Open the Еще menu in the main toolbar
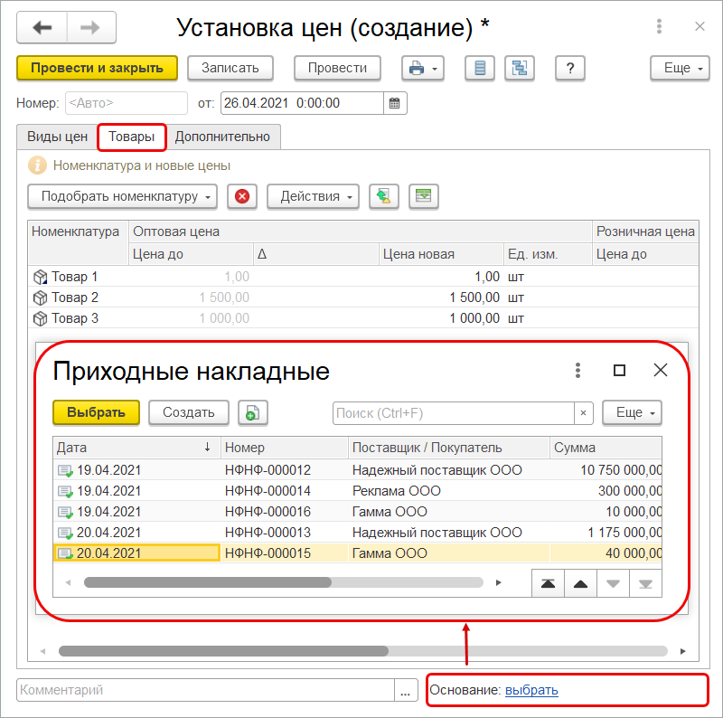Viewport: 723px width, 718px height. pos(680,69)
